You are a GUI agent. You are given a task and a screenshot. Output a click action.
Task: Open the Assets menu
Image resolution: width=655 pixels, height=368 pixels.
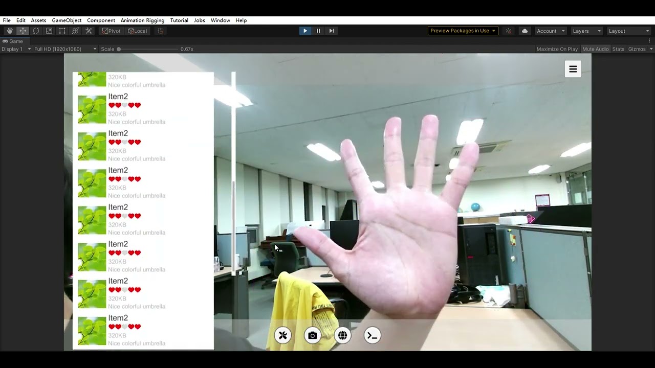(x=38, y=20)
